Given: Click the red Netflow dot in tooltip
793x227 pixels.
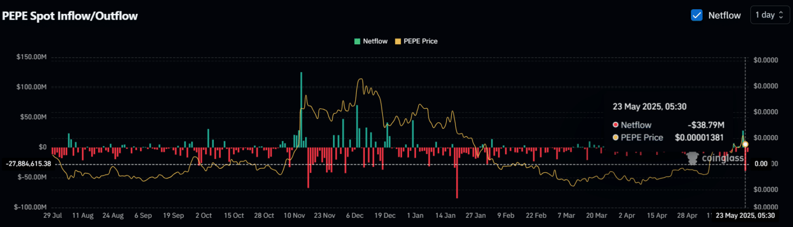Looking at the screenshot, I should (x=615, y=125).
